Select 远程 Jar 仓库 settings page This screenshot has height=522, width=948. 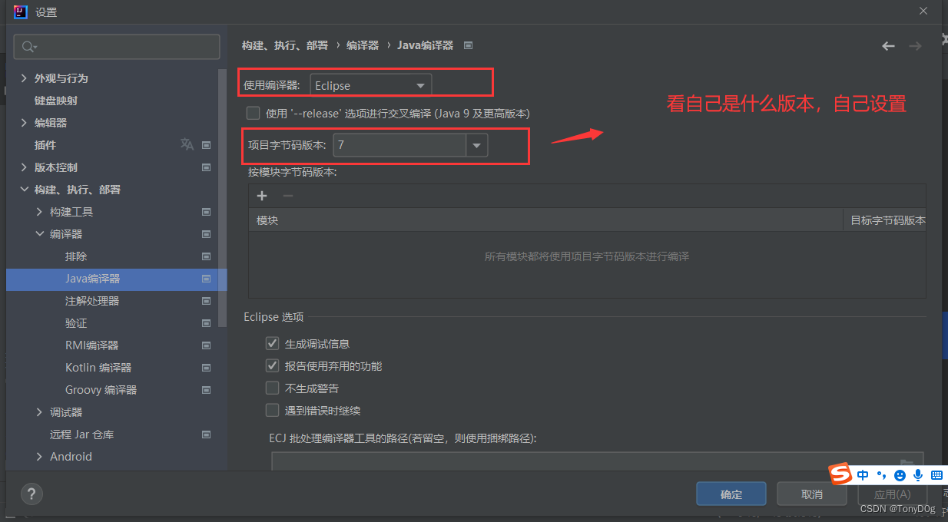81,434
